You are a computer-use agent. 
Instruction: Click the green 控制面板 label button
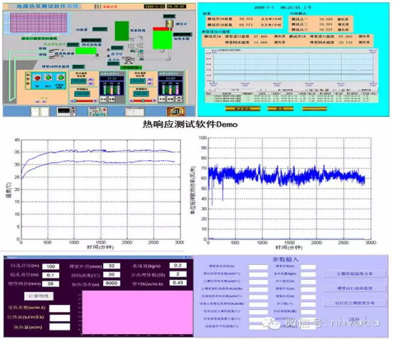click(x=131, y=68)
